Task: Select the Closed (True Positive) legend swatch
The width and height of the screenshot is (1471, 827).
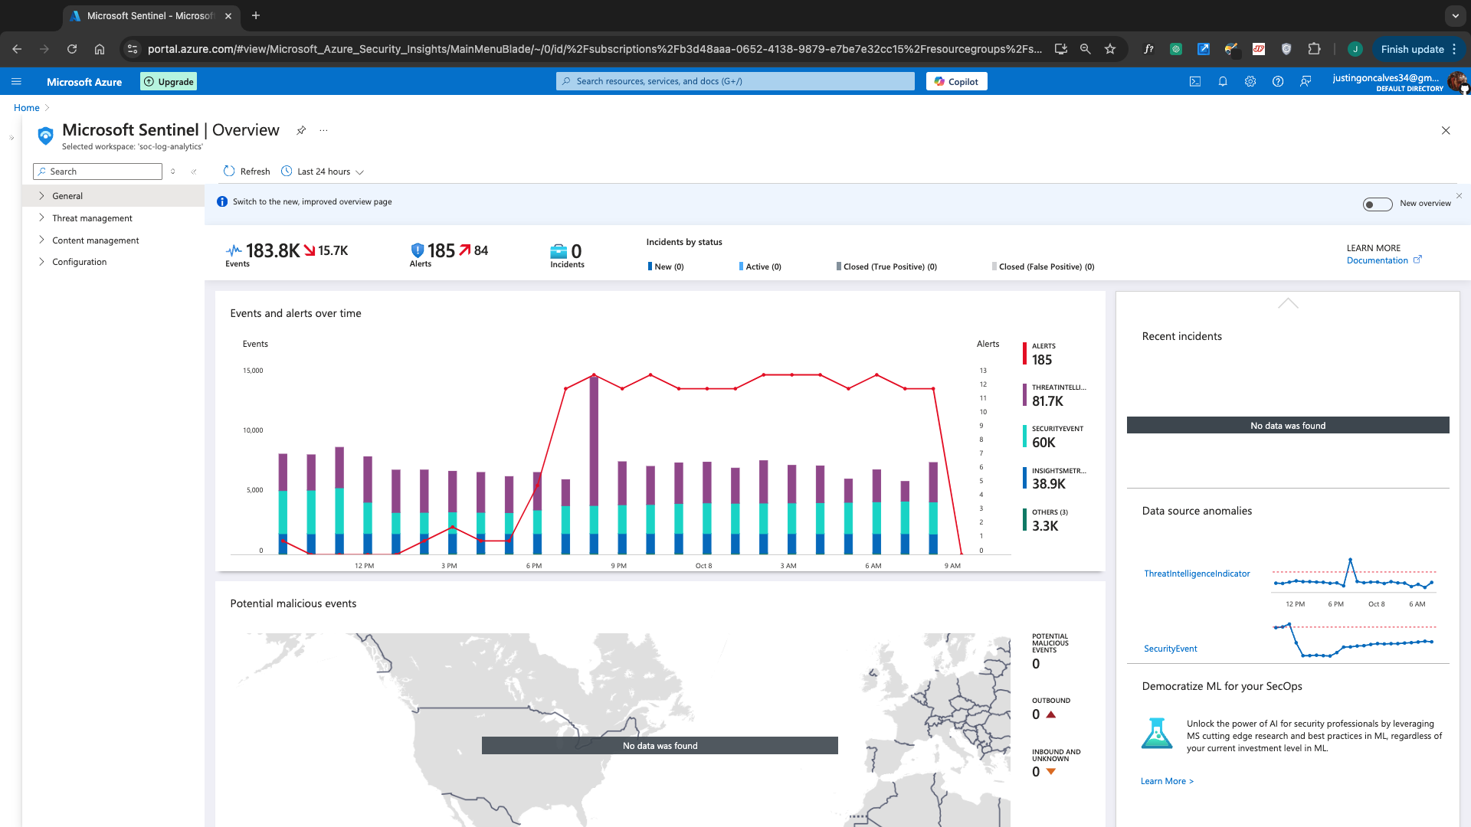Action: (x=839, y=266)
